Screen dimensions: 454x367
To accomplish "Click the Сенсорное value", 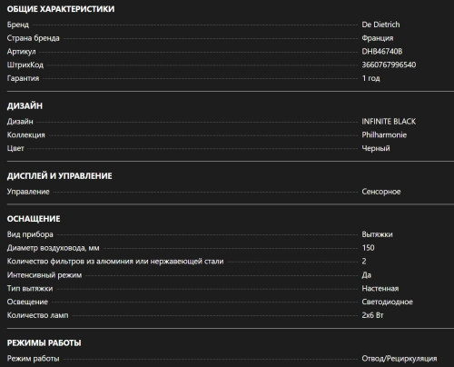I will [381, 192].
